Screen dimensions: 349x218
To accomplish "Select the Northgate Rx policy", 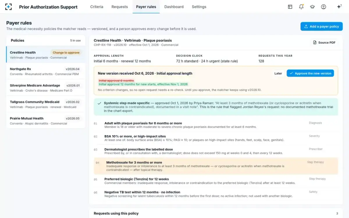I will pos(46,71).
